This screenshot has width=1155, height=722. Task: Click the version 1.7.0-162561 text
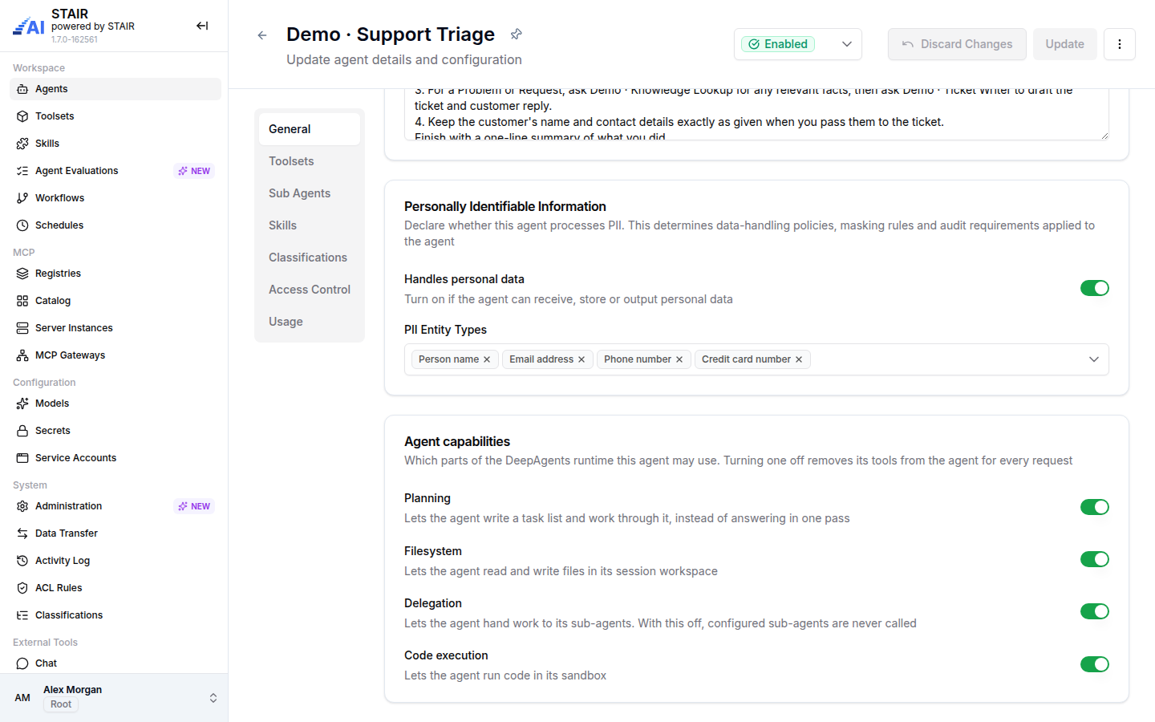click(75, 39)
